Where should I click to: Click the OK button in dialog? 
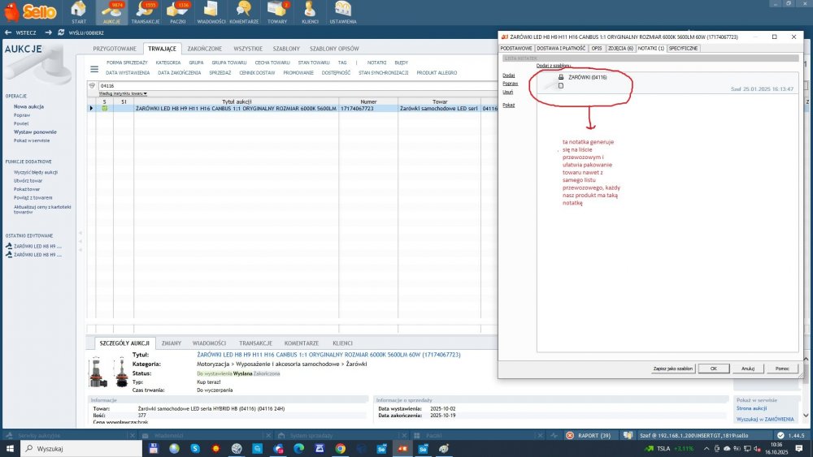tap(714, 369)
